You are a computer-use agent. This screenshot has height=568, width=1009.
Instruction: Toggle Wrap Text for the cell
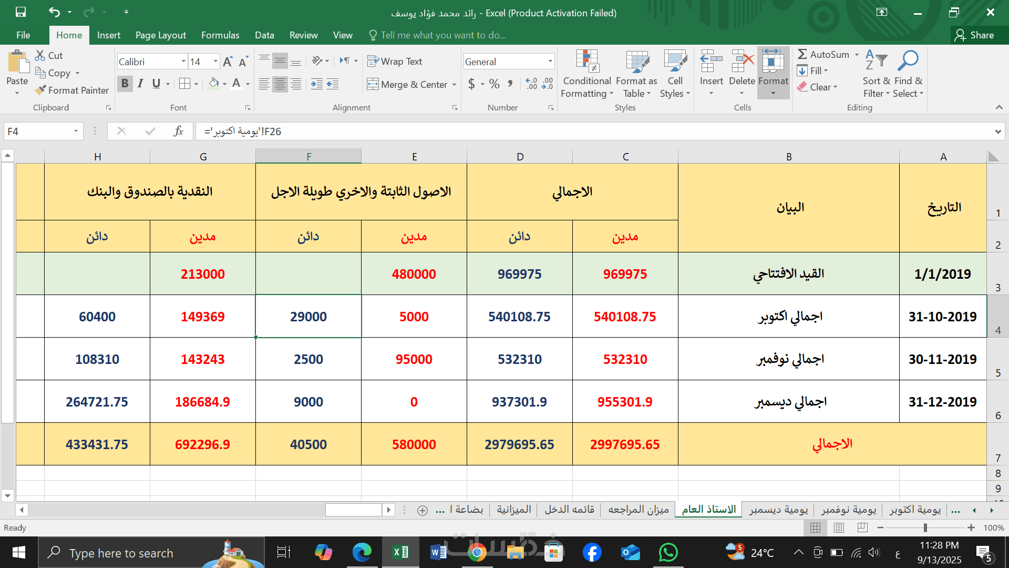click(395, 62)
